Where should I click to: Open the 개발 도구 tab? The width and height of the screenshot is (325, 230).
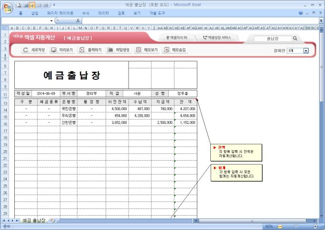(157, 13)
